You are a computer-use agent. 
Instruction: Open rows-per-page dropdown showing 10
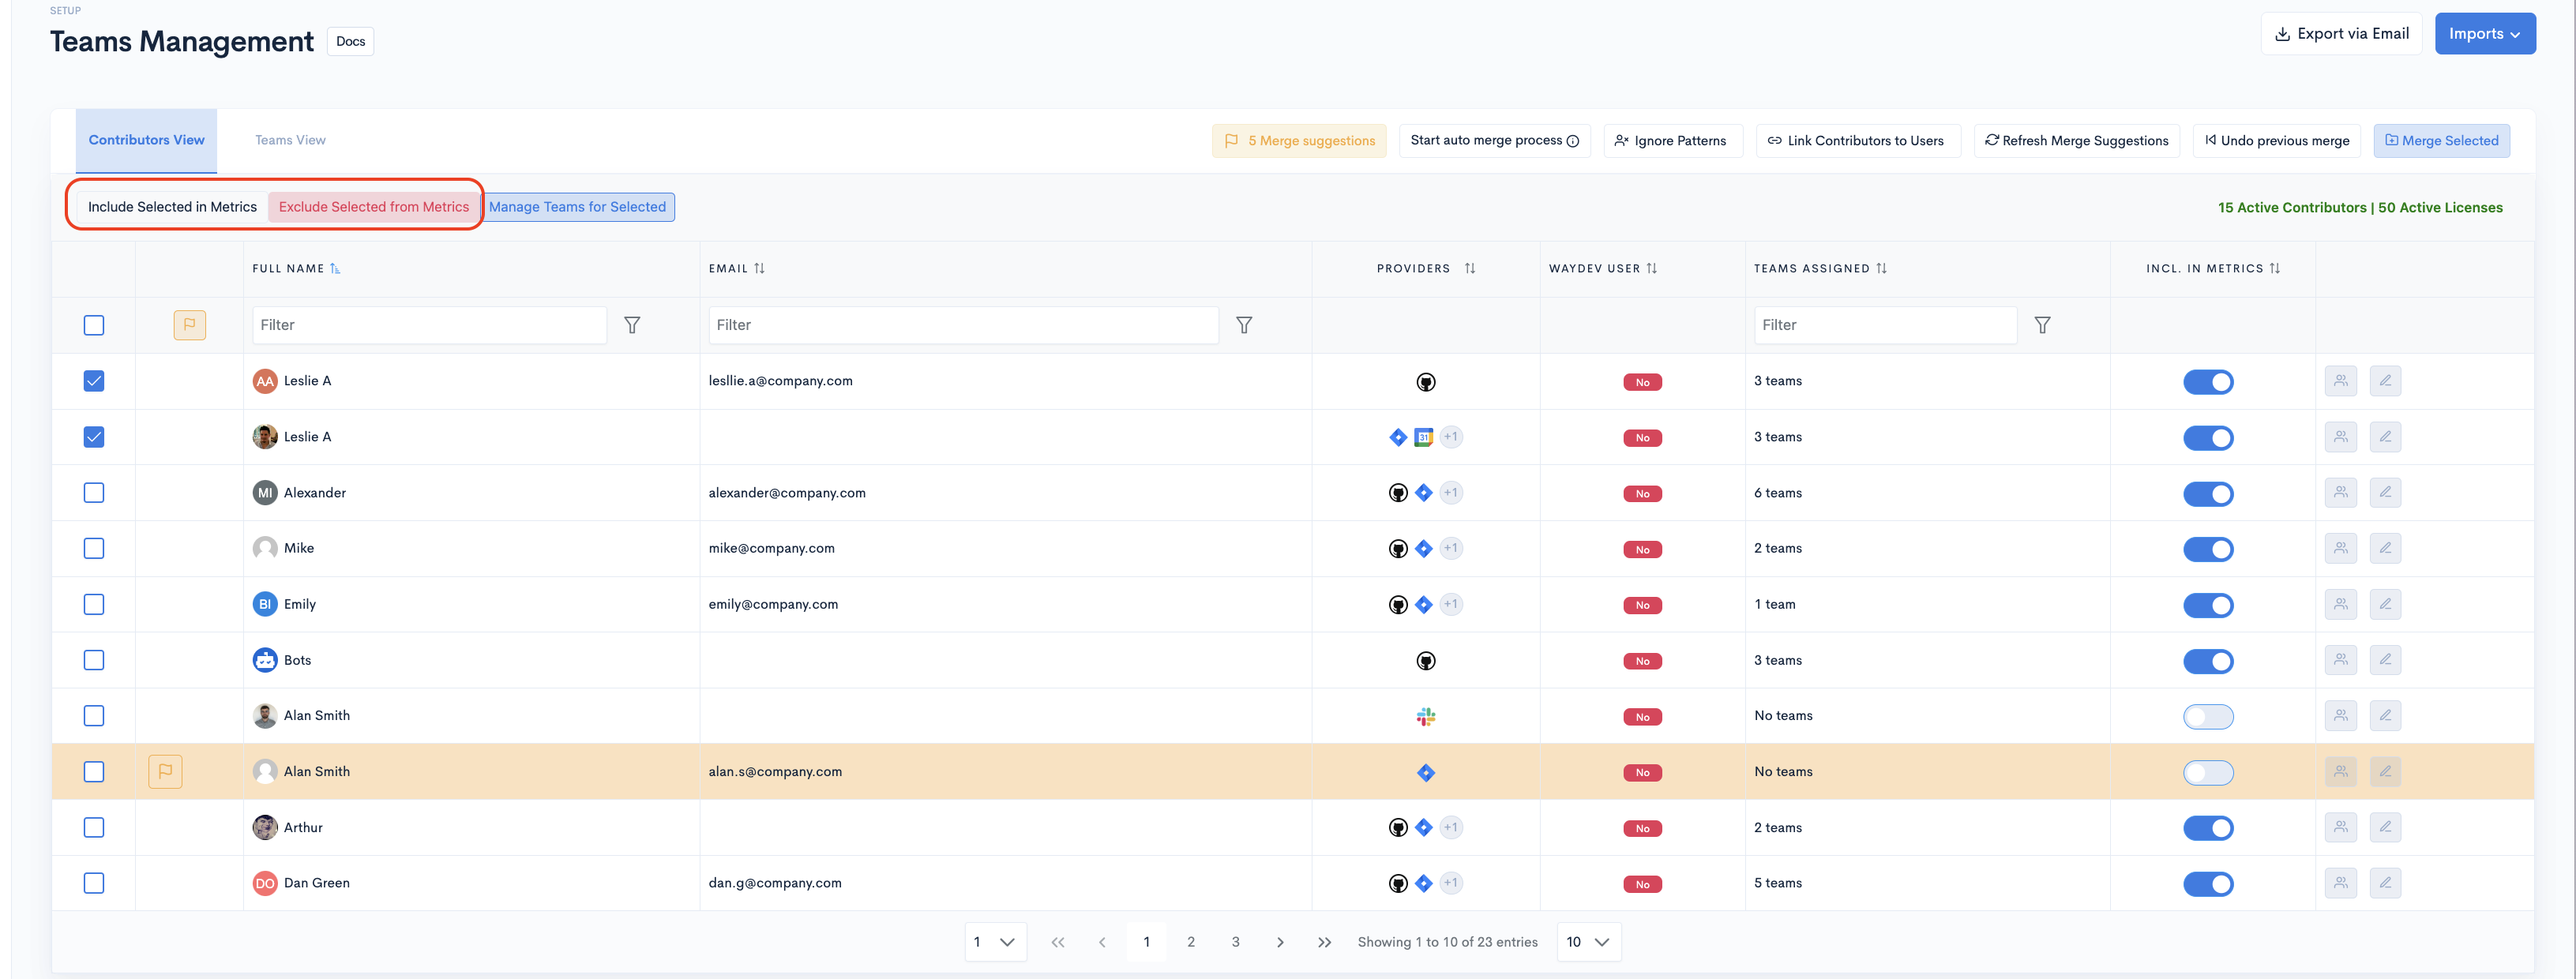pos(1588,942)
